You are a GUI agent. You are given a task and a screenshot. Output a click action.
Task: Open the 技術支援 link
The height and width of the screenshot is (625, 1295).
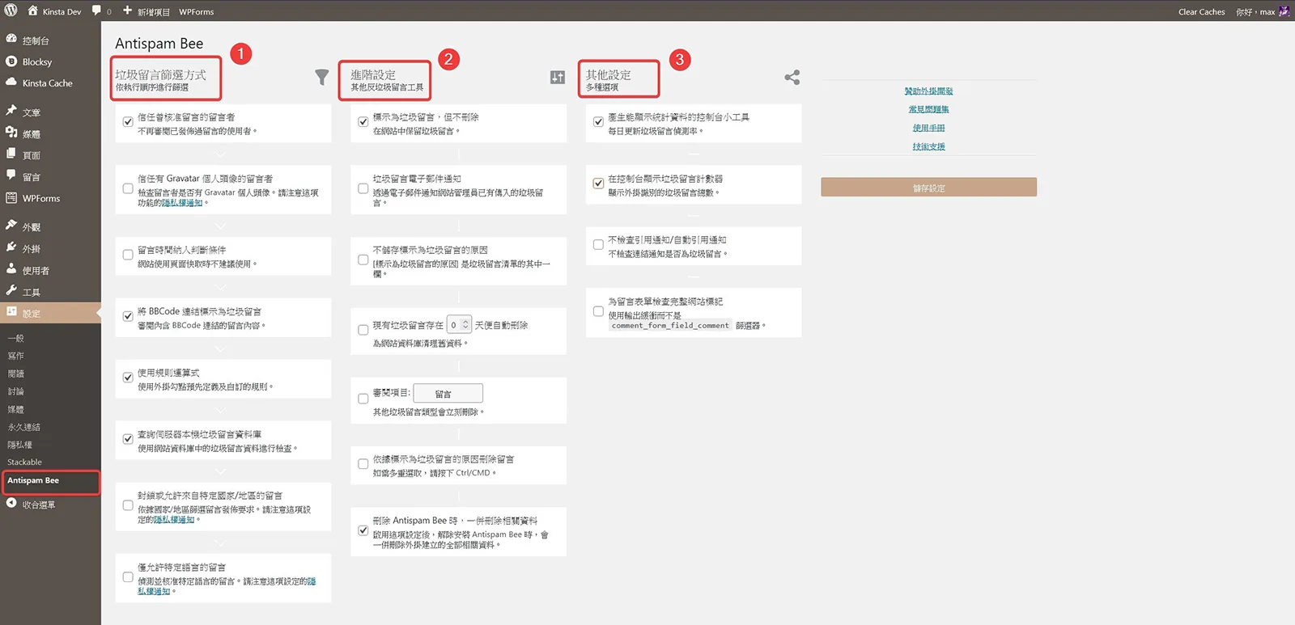click(x=928, y=146)
